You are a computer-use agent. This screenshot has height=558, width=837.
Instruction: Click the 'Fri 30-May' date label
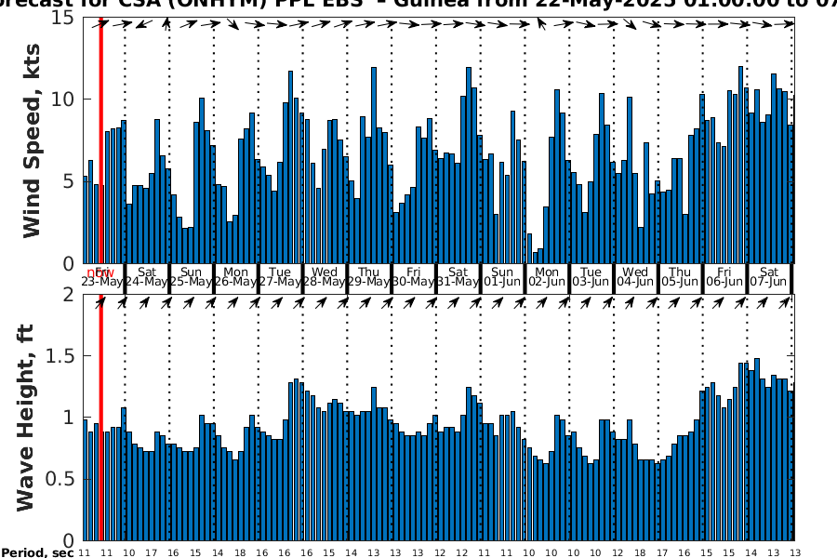413,277
